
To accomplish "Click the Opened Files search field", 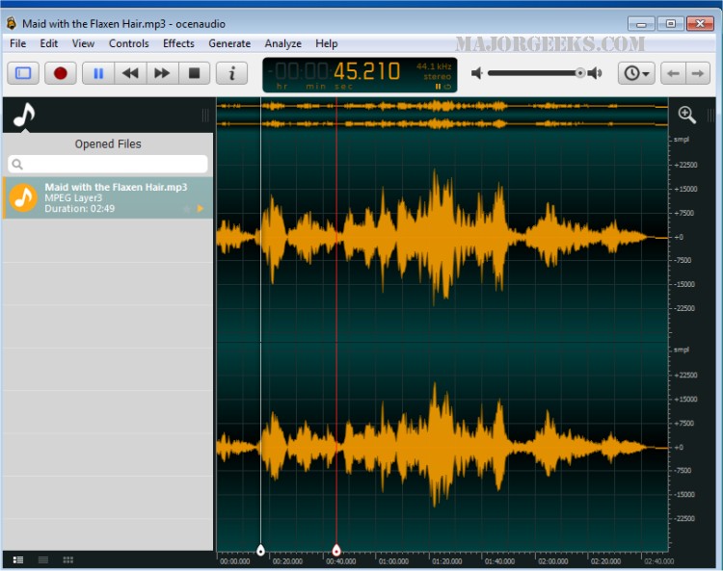I will (x=108, y=165).
